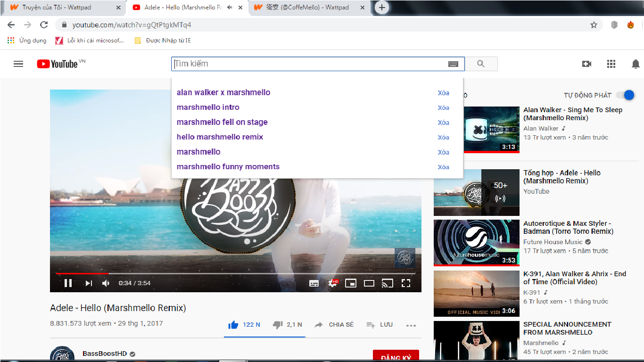Open the create video camera icon
Screen dimensions: 644x362
click(x=586, y=64)
